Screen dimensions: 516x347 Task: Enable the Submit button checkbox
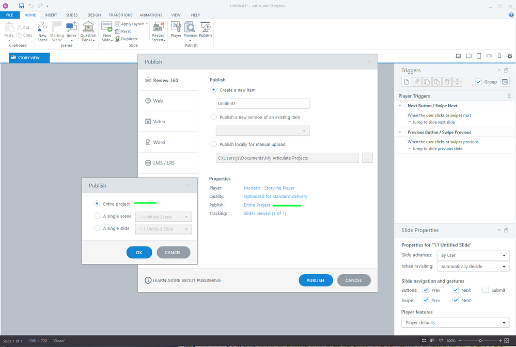pos(486,290)
